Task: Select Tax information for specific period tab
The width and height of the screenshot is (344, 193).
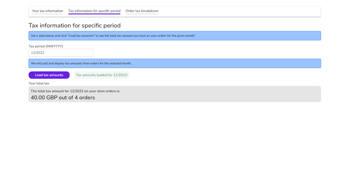Action: coord(94,11)
